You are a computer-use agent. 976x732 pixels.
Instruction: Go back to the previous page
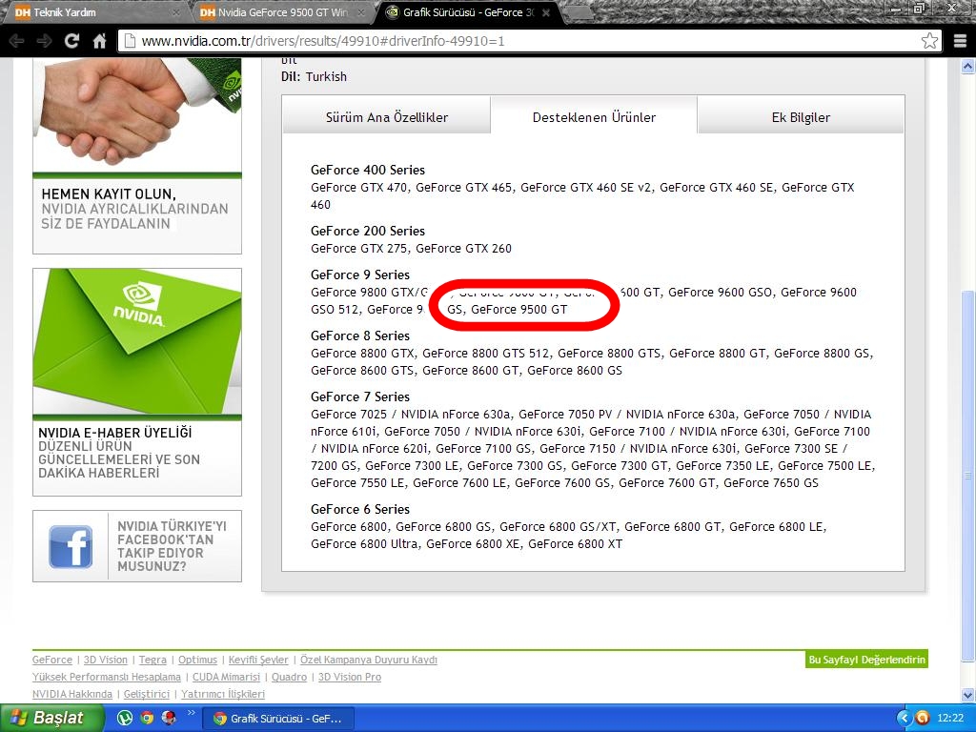coord(17,41)
